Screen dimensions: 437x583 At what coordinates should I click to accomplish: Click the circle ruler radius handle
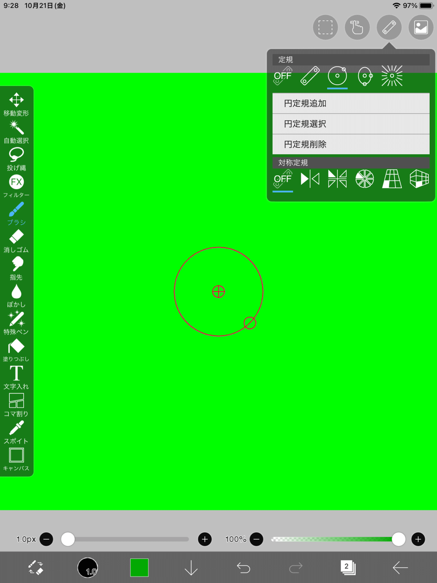[x=250, y=323]
